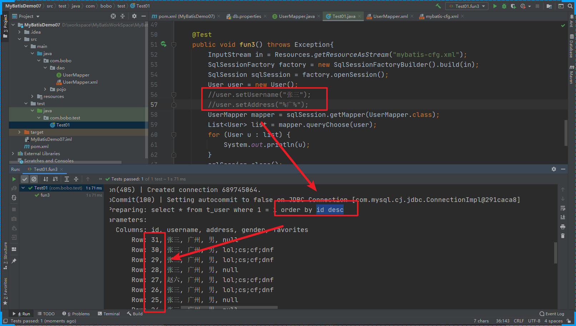
Task: Print the console output
Action: pyautogui.click(x=563, y=227)
